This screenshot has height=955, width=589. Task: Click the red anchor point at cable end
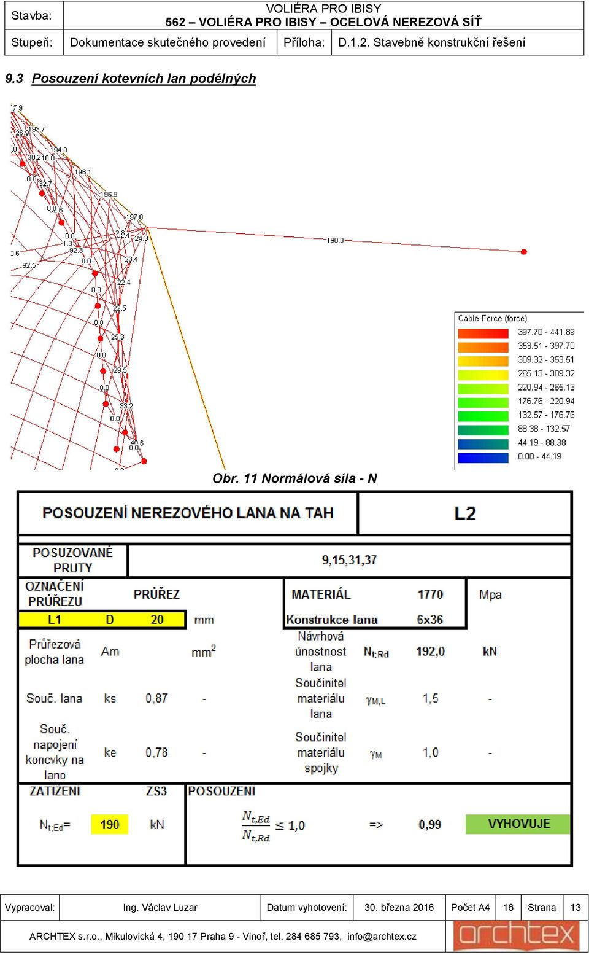click(524, 252)
